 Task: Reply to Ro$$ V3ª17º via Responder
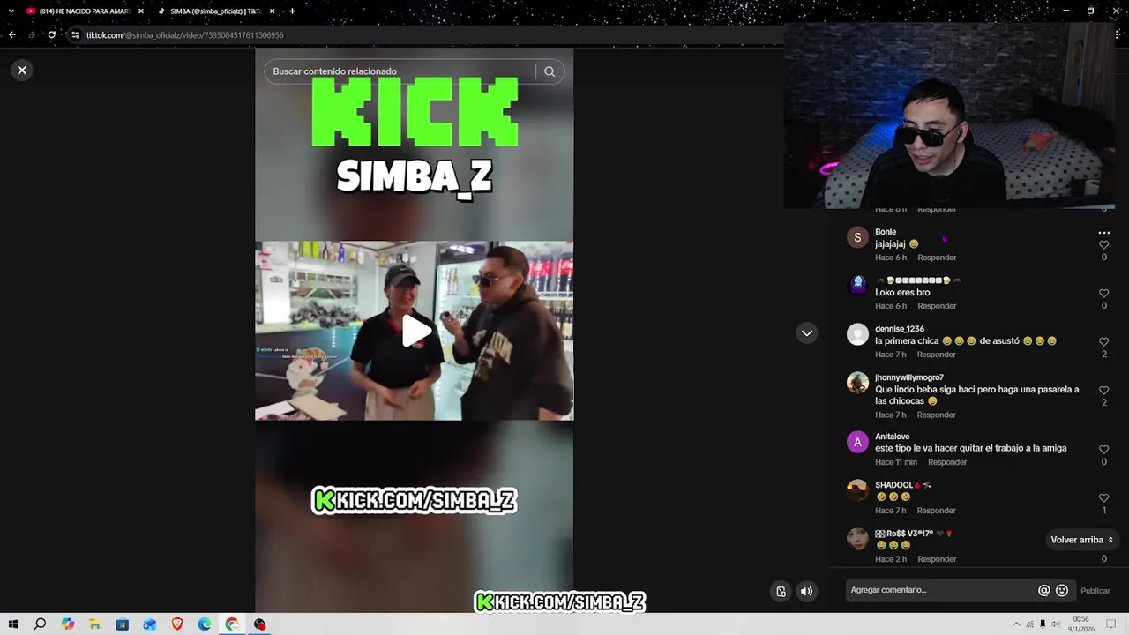coord(937,559)
